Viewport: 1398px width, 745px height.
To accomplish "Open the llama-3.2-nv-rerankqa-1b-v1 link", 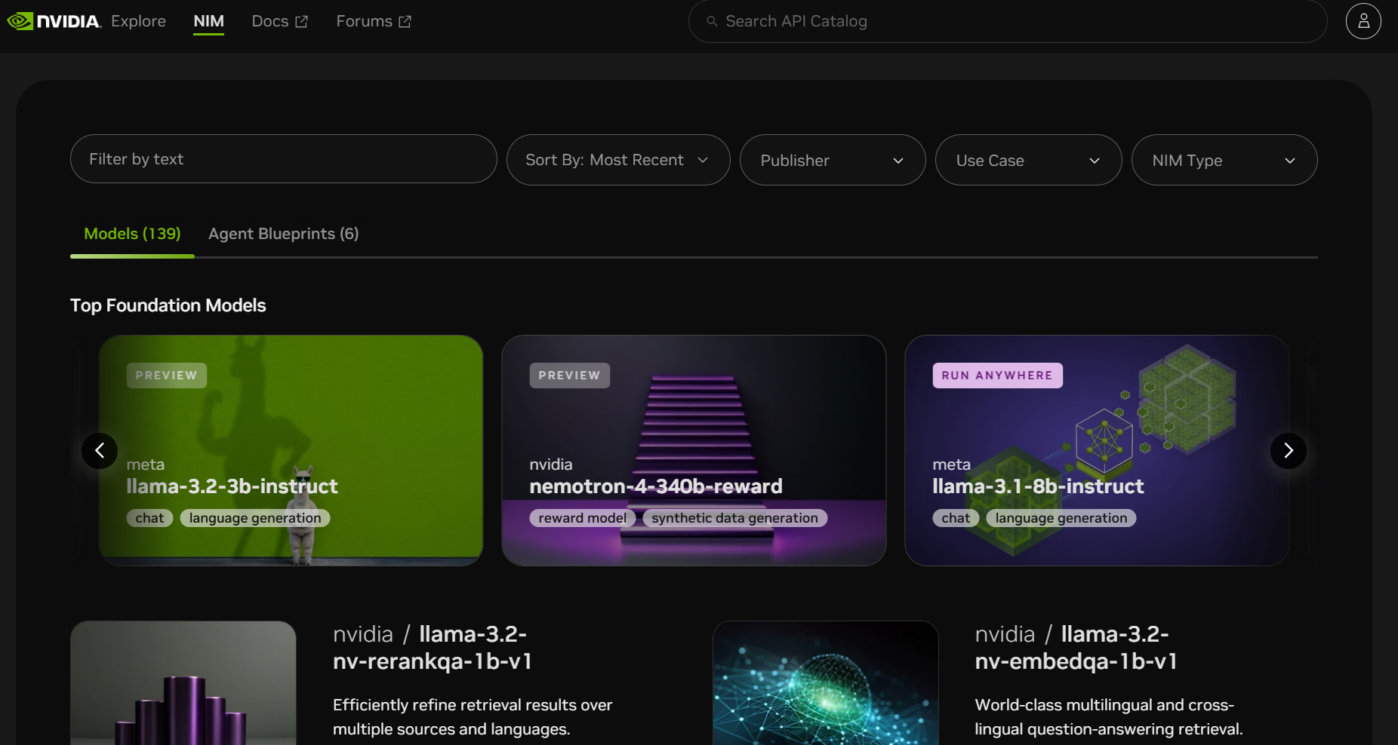I will pos(433,648).
